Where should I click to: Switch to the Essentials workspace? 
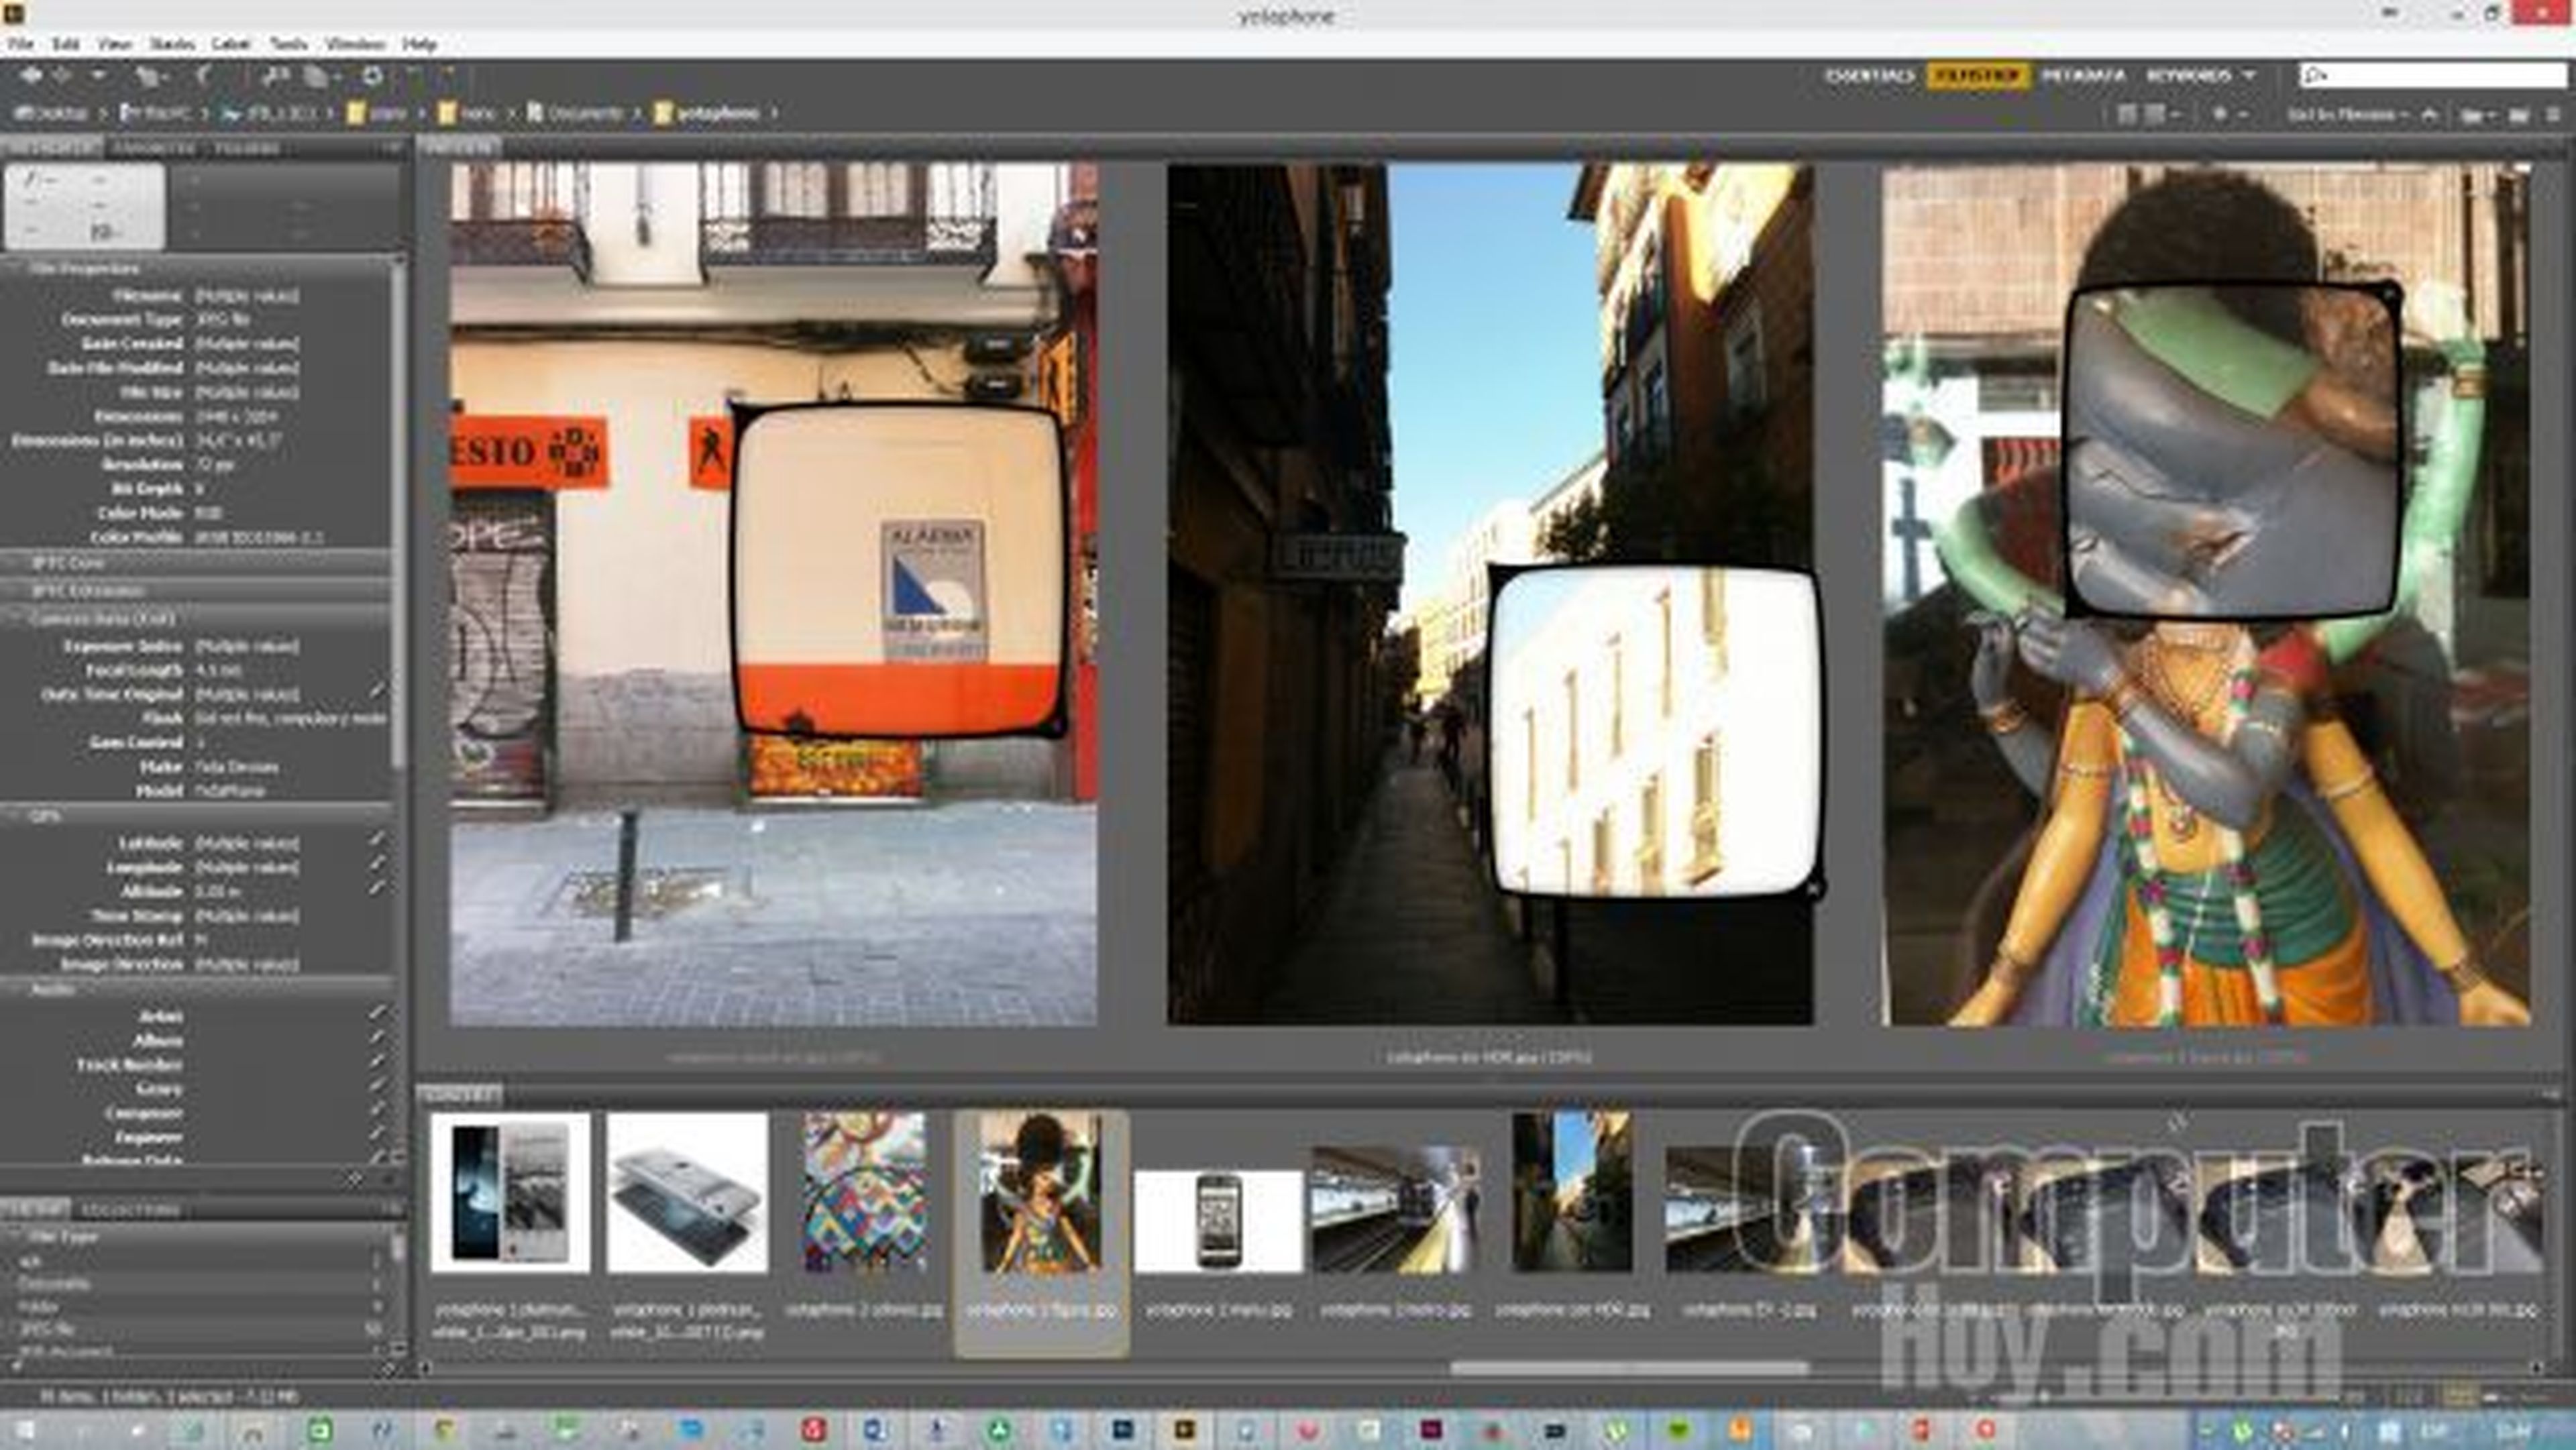click(x=1869, y=75)
